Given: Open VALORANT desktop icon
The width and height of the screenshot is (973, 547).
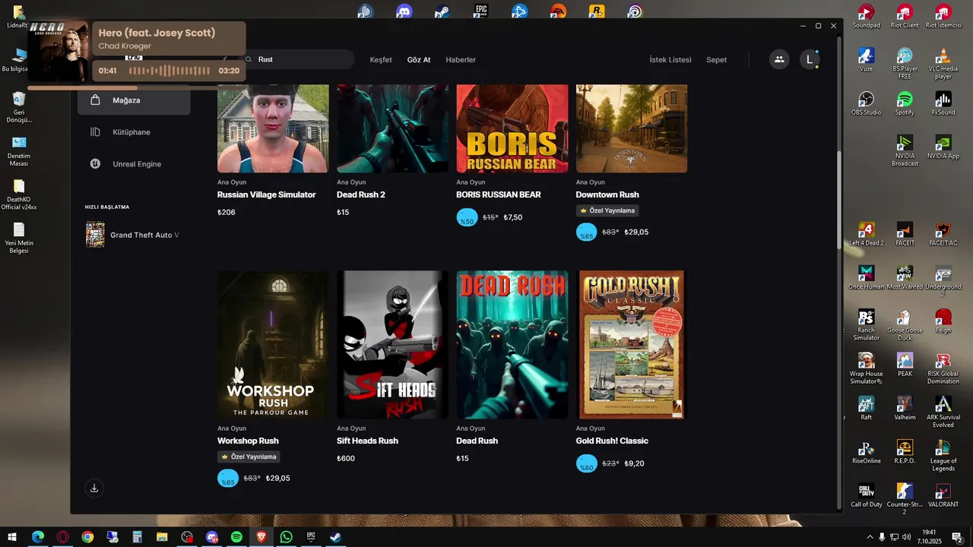Looking at the screenshot, I should point(943,495).
